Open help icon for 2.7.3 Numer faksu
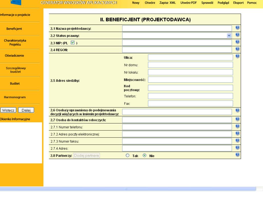Viewport: 263px width, 197px height. point(237,140)
